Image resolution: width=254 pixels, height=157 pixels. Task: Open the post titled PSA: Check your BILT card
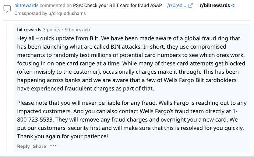point(117,6)
